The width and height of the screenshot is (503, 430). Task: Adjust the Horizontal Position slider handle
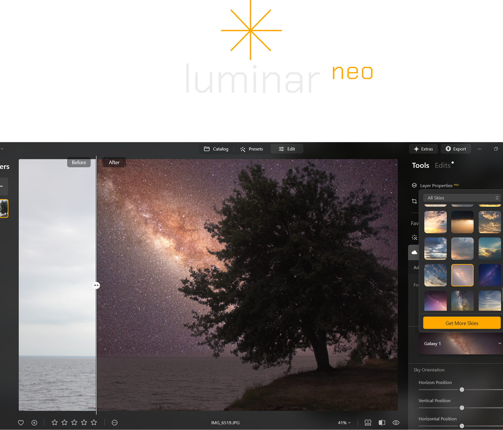click(462, 426)
